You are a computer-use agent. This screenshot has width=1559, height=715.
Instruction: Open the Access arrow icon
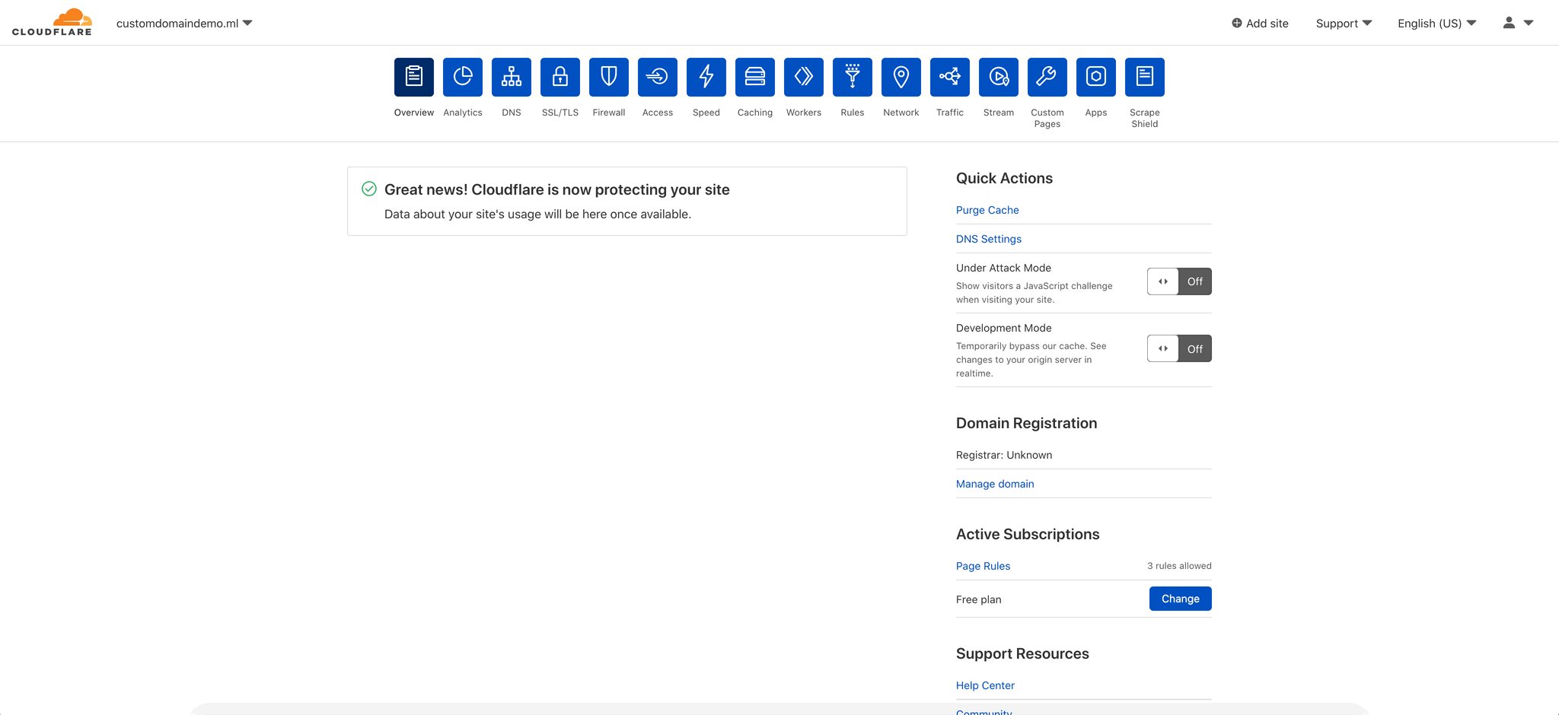pos(658,77)
